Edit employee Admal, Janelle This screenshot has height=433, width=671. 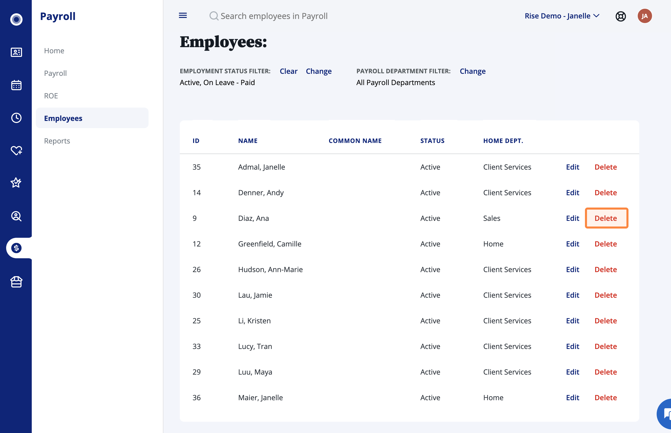[x=573, y=167]
